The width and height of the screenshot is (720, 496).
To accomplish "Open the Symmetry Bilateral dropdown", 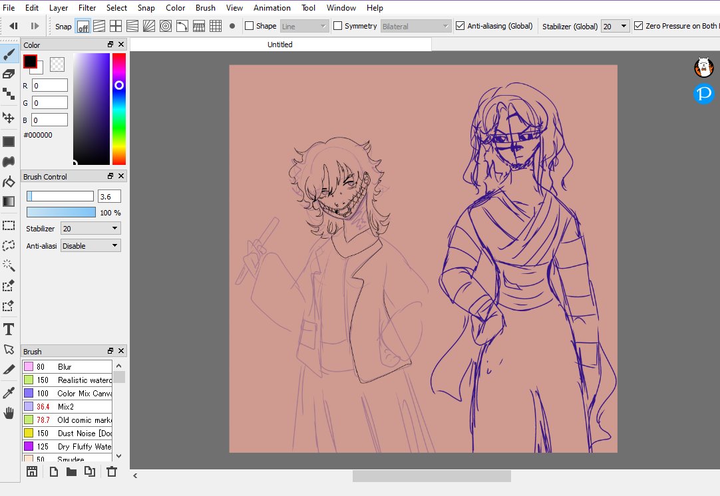I will click(415, 26).
